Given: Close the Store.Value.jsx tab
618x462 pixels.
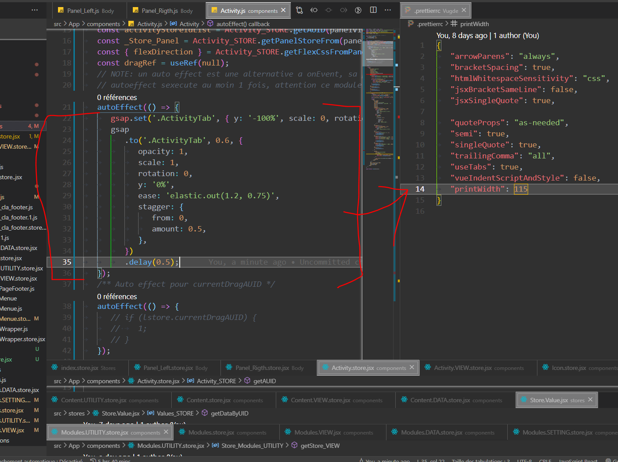Looking at the screenshot, I should (590, 400).
